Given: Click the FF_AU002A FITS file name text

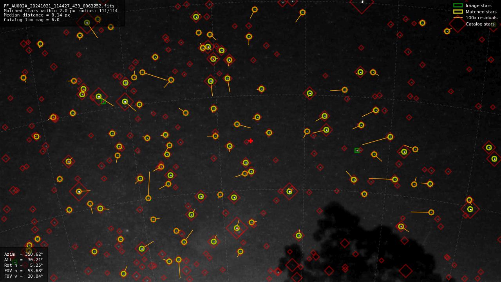Looking at the screenshot, I should tap(59, 6).
